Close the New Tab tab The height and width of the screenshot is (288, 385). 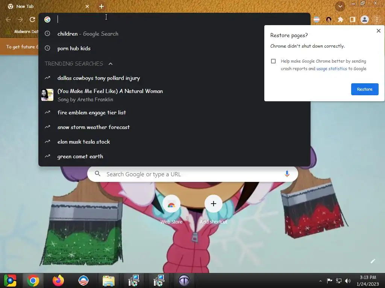coord(87,7)
